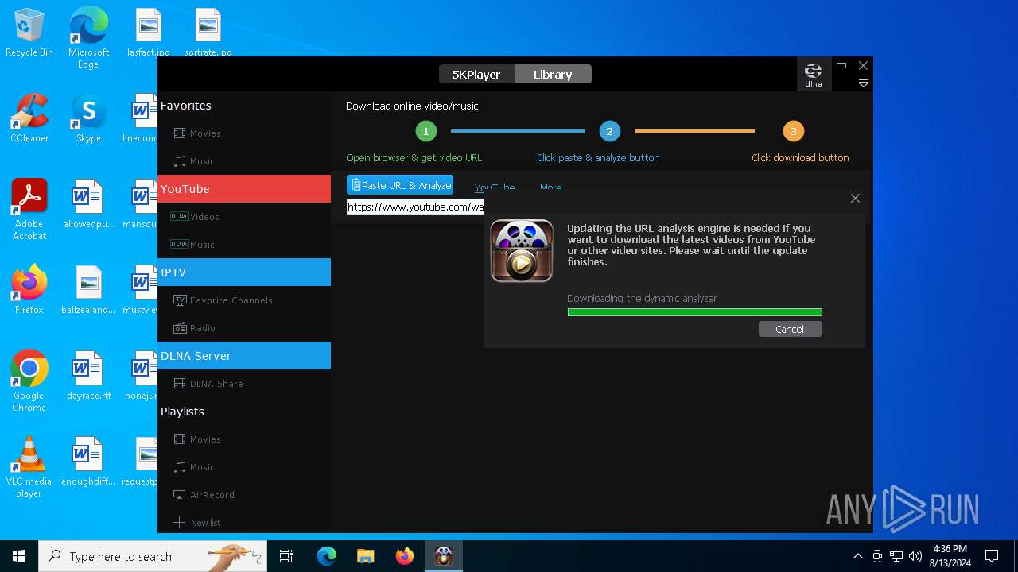
Task: Click the YouTube URL input field
Action: 415,207
